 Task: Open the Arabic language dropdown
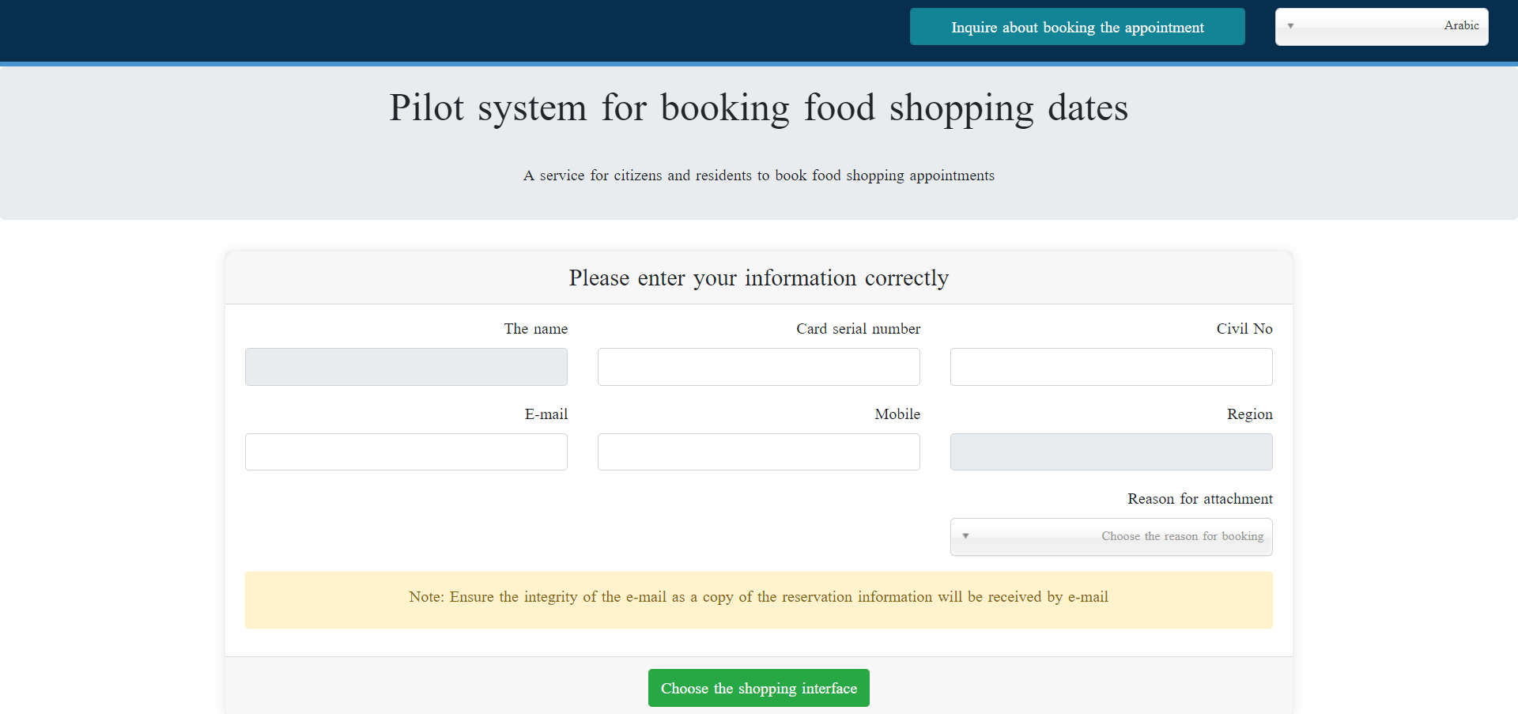tap(1381, 27)
